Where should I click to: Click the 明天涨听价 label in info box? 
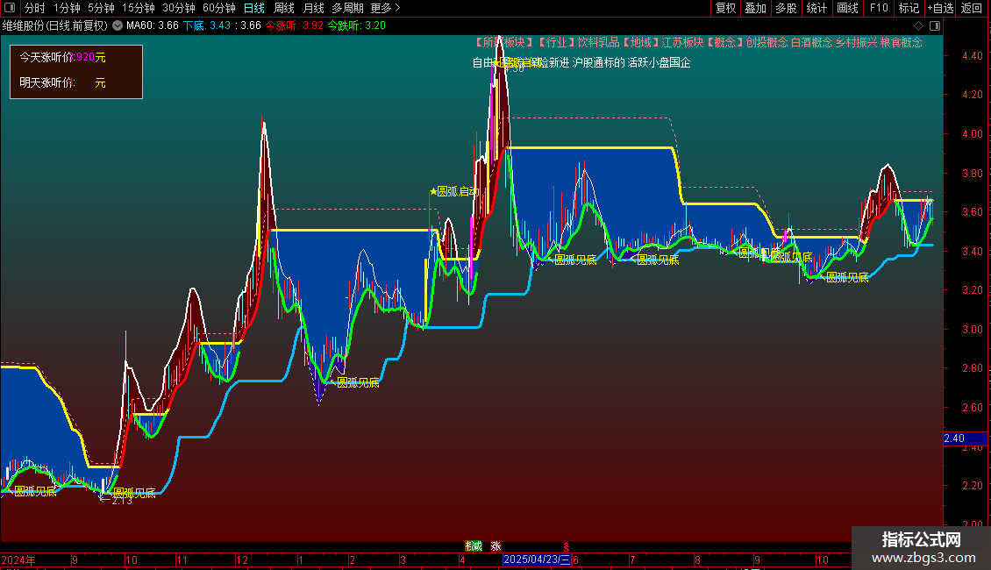coord(46,82)
